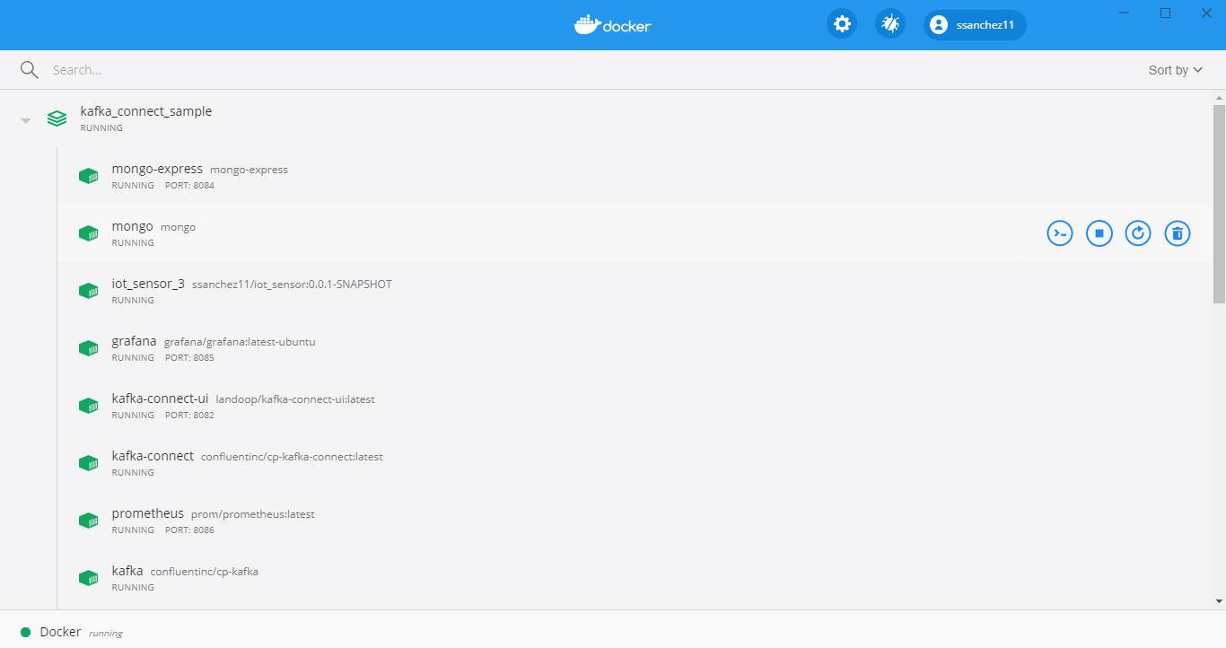Image resolution: width=1226 pixels, height=648 pixels.
Task: Select the mongo container row name
Action: pyautogui.click(x=132, y=226)
